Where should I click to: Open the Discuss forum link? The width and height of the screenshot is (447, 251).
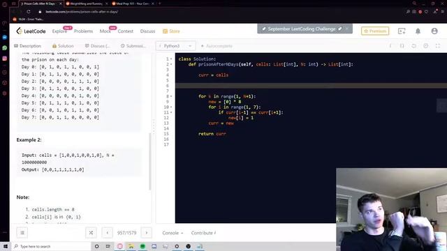click(x=147, y=31)
